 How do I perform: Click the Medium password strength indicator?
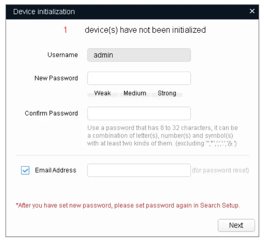135,93
